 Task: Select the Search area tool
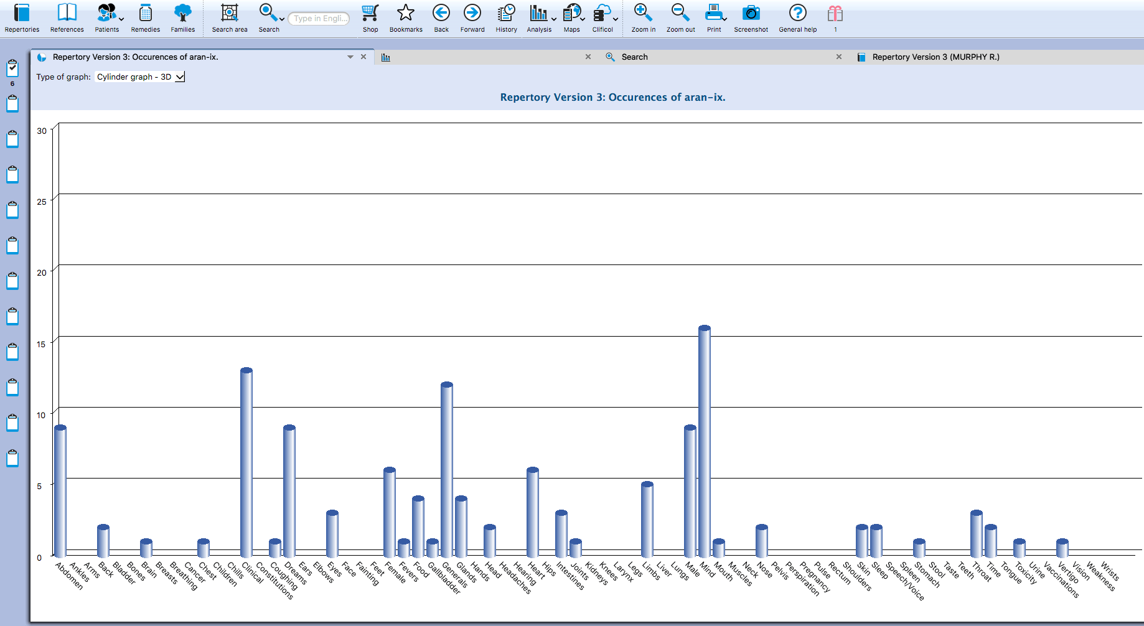point(230,18)
